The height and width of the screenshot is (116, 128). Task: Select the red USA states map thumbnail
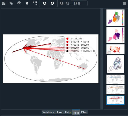click(115, 49)
